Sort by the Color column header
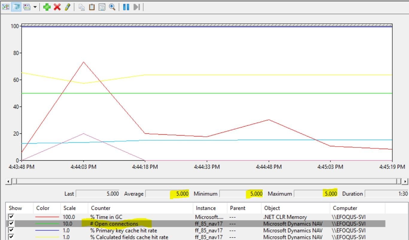 (47, 208)
